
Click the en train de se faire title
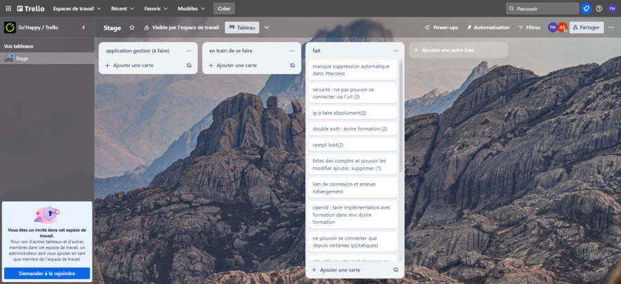click(231, 50)
